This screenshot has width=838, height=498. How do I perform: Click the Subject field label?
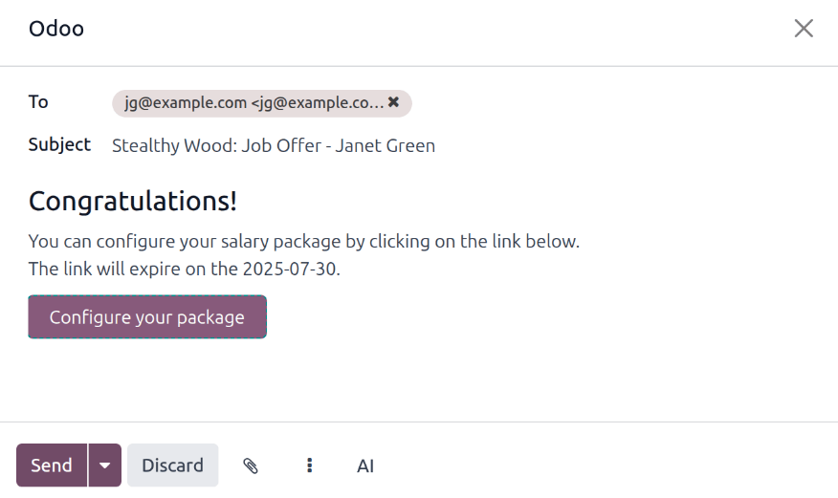click(x=59, y=144)
